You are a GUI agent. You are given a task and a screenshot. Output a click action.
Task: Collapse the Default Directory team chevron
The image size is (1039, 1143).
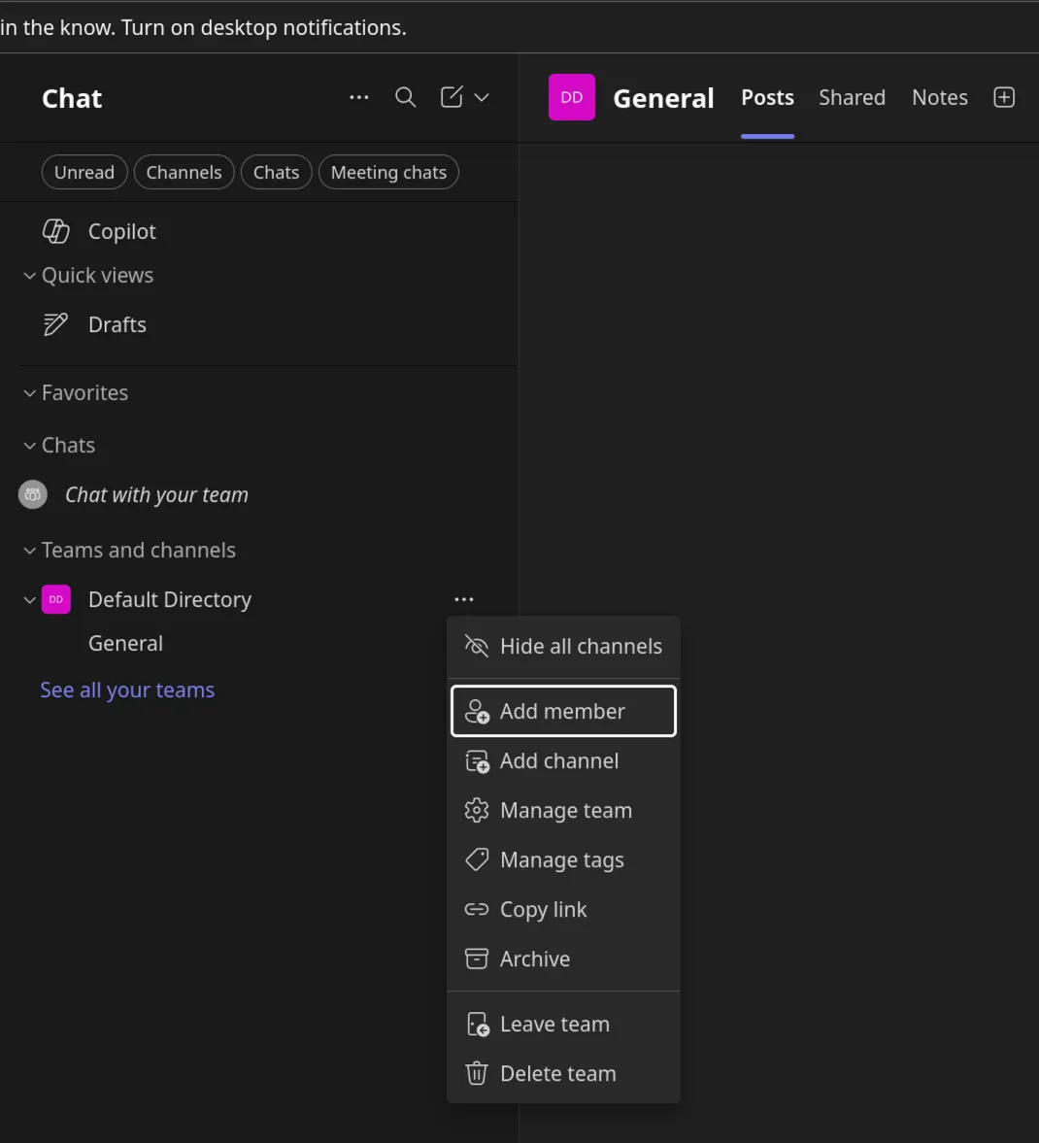[29, 600]
